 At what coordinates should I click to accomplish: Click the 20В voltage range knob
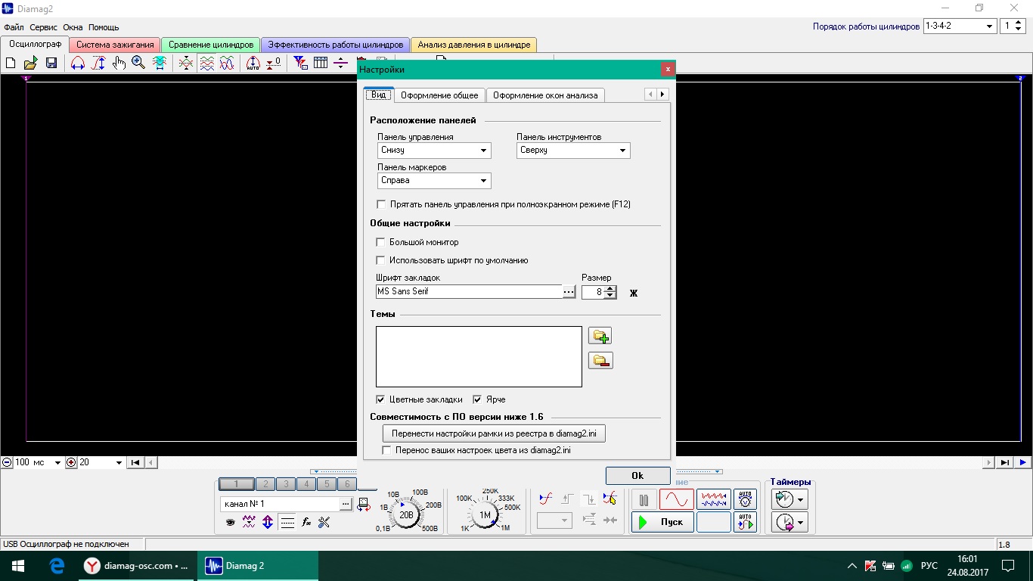point(406,514)
